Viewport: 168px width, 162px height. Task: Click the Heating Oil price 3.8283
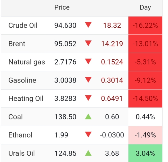(65, 99)
